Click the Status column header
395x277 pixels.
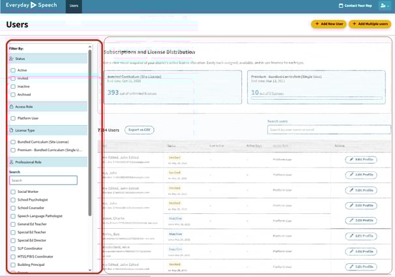click(x=171, y=146)
